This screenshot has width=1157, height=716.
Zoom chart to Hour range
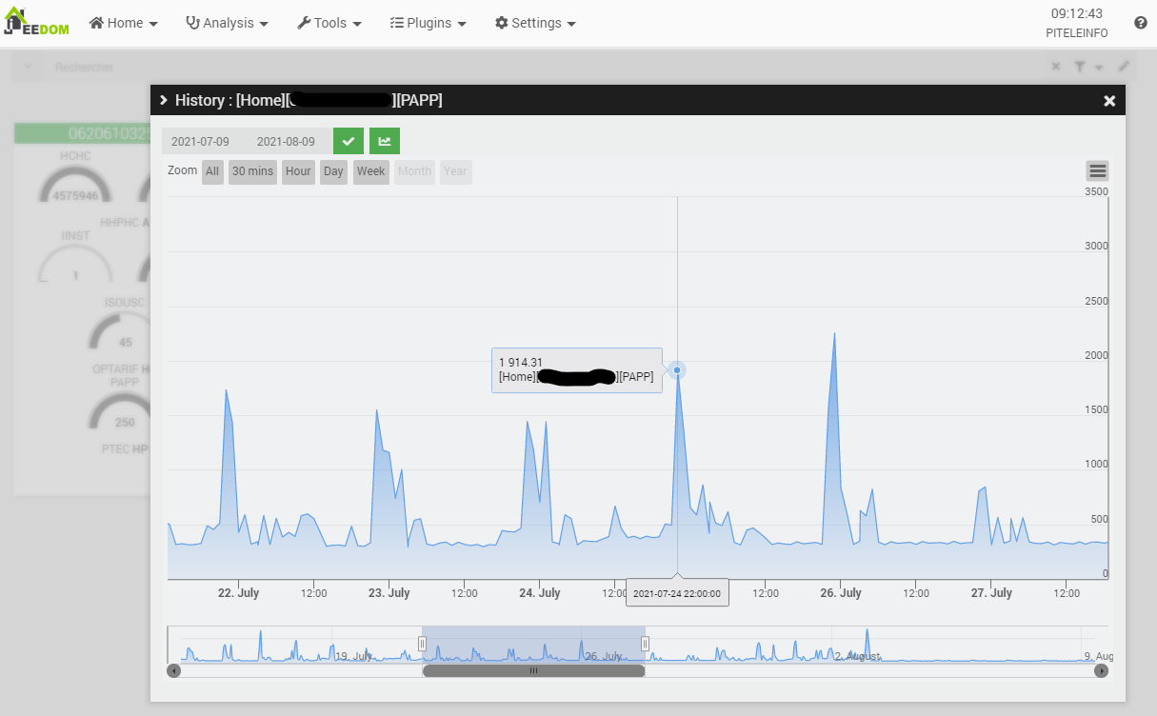tap(298, 171)
